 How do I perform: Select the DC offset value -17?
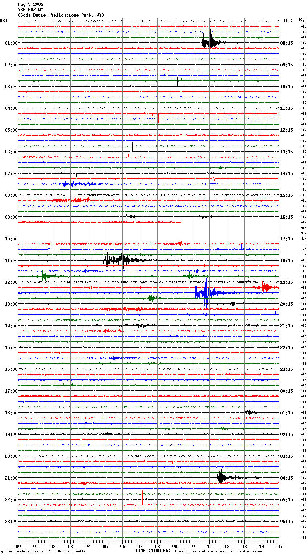[x=304, y=342]
